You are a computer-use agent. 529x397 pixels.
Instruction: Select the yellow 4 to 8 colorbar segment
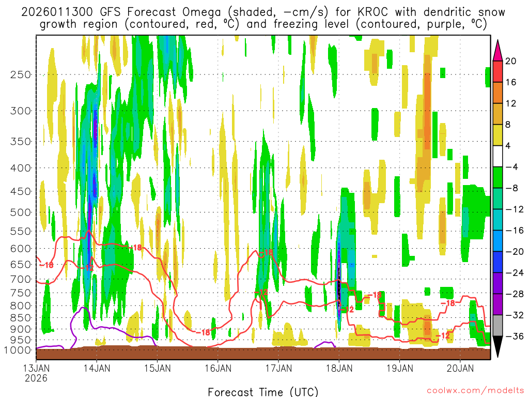click(x=497, y=135)
